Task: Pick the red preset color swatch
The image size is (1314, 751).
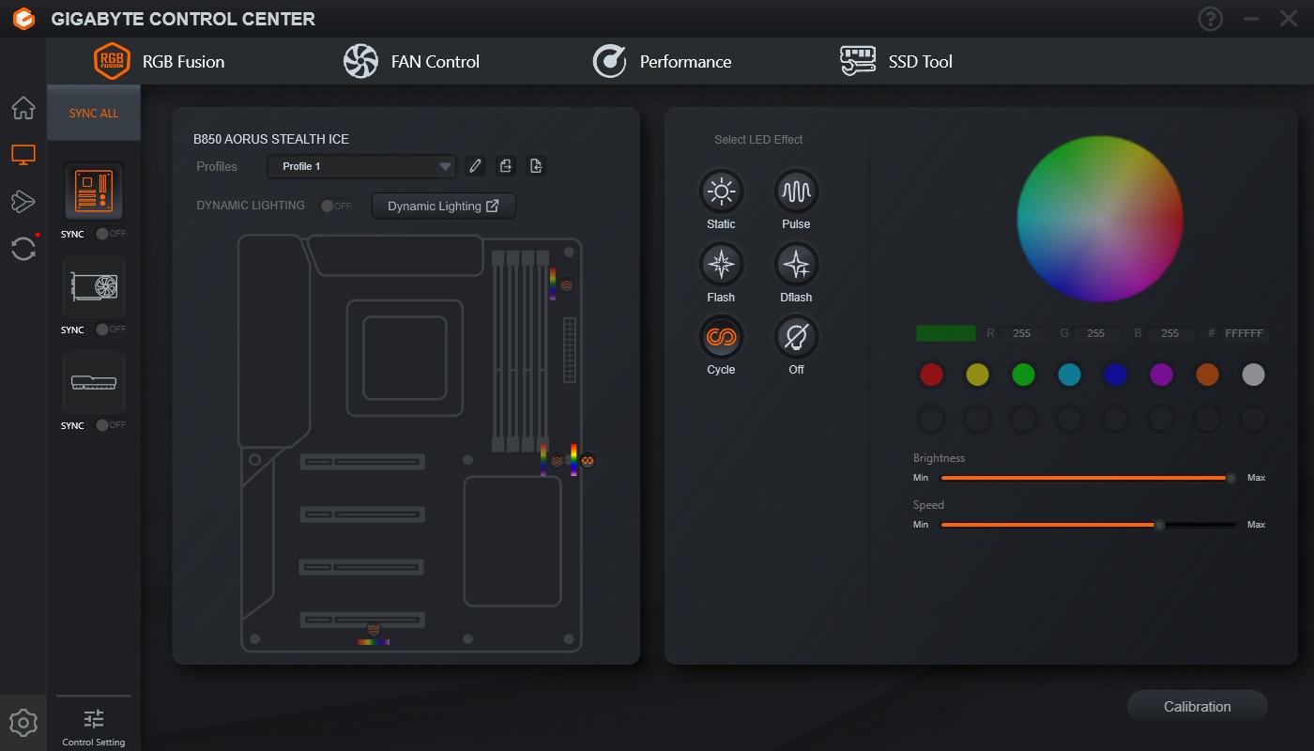Action: (x=931, y=375)
